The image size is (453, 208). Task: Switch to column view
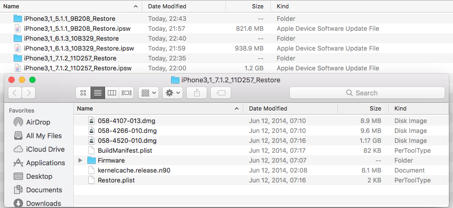pos(112,93)
